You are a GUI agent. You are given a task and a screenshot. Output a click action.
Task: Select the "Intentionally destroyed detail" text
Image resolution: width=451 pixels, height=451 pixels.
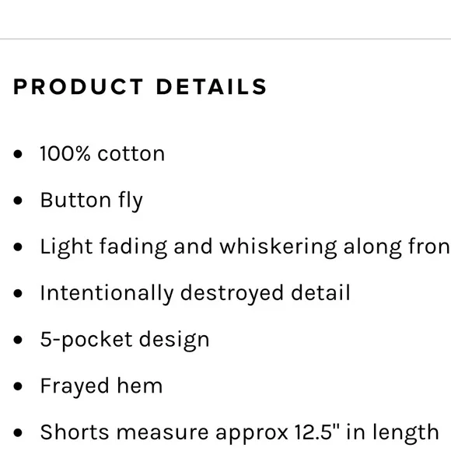[x=195, y=293]
